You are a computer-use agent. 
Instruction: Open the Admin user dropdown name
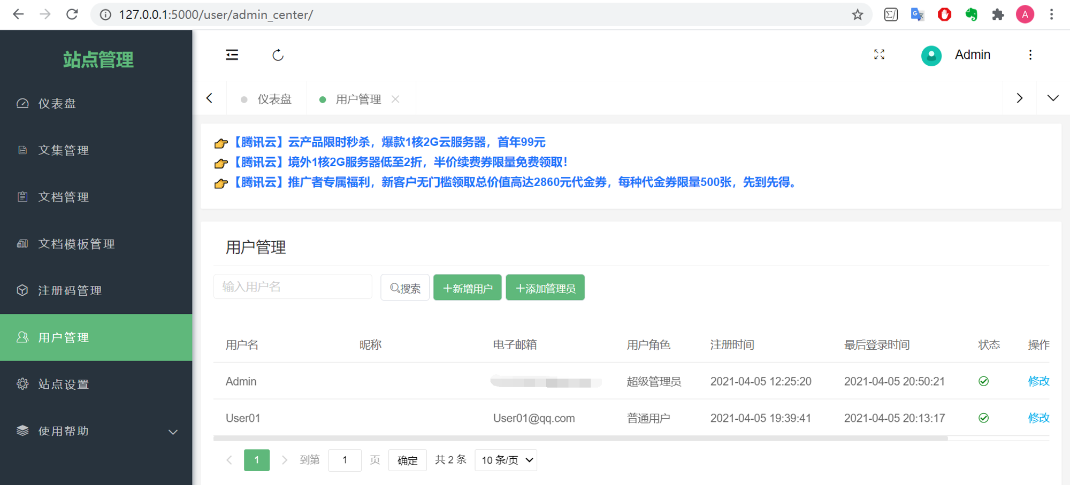[x=973, y=55]
